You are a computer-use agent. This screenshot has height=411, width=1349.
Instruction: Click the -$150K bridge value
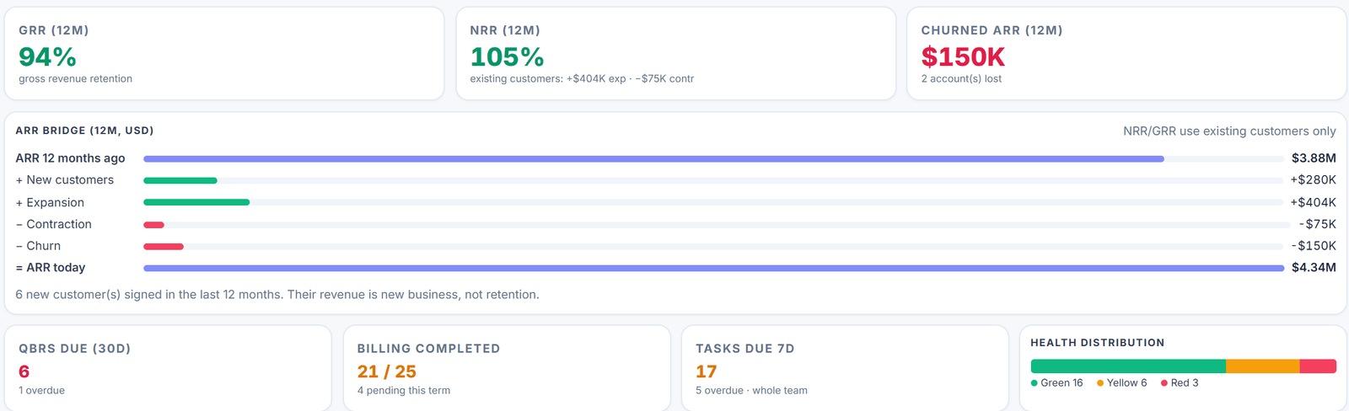pos(1314,246)
